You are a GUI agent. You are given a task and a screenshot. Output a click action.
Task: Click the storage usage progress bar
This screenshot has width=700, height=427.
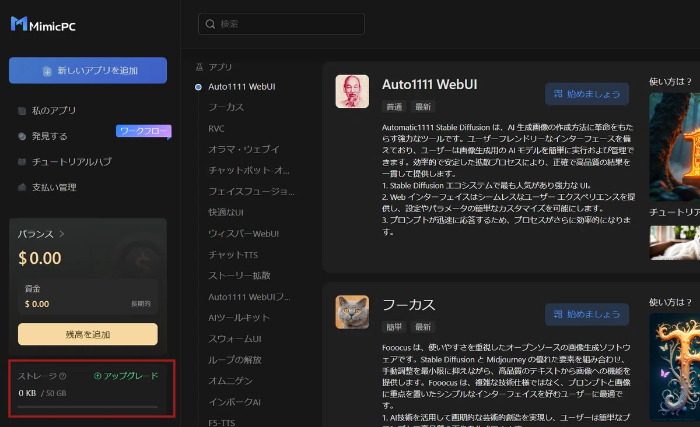click(x=87, y=407)
